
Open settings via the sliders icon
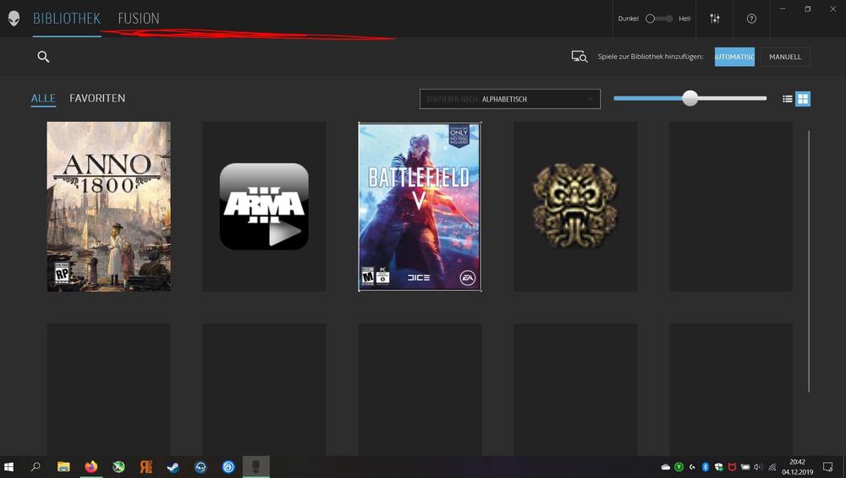point(715,19)
